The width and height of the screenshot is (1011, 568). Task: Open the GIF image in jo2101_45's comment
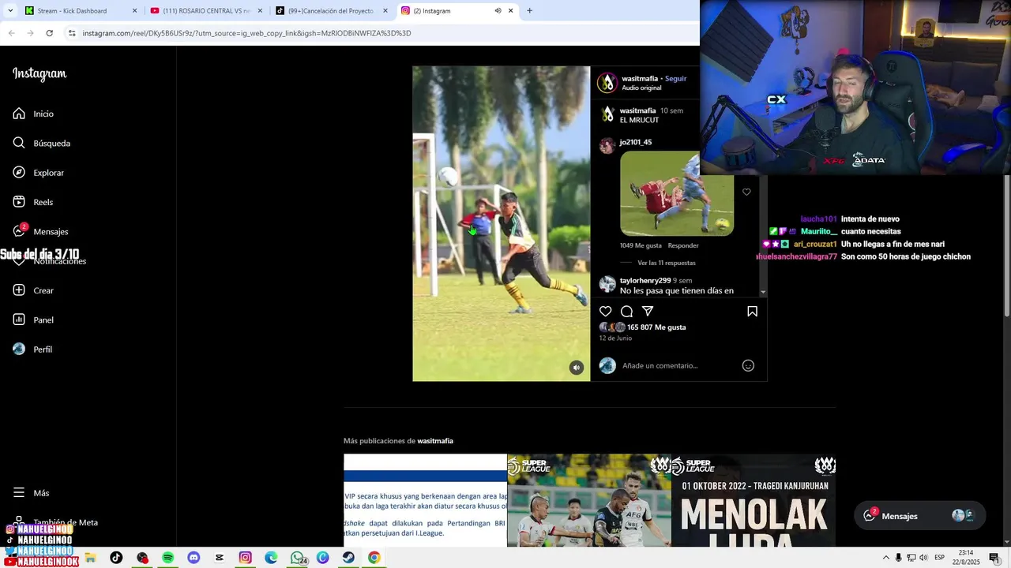[x=677, y=194]
